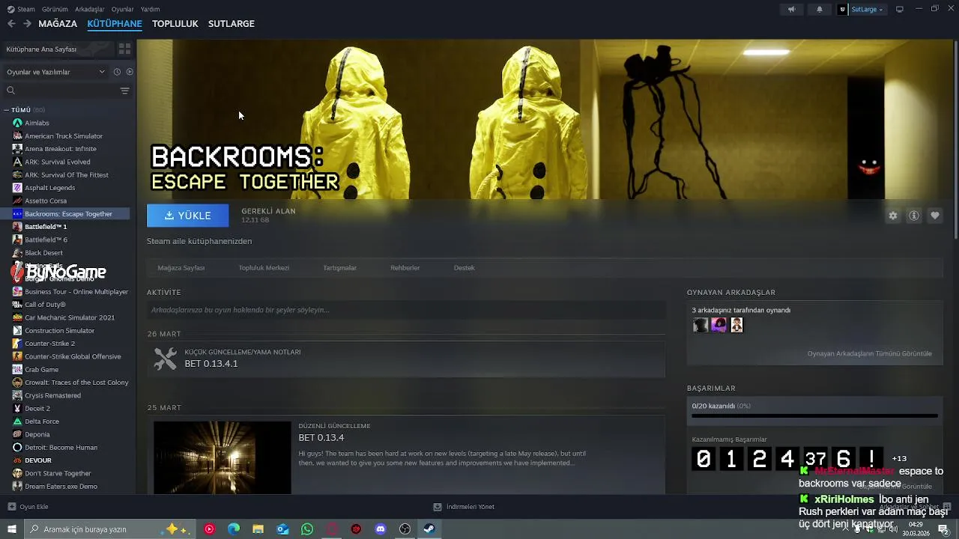Open the notifications bell
This screenshot has height=539, width=959.
[x=819, y=9]
